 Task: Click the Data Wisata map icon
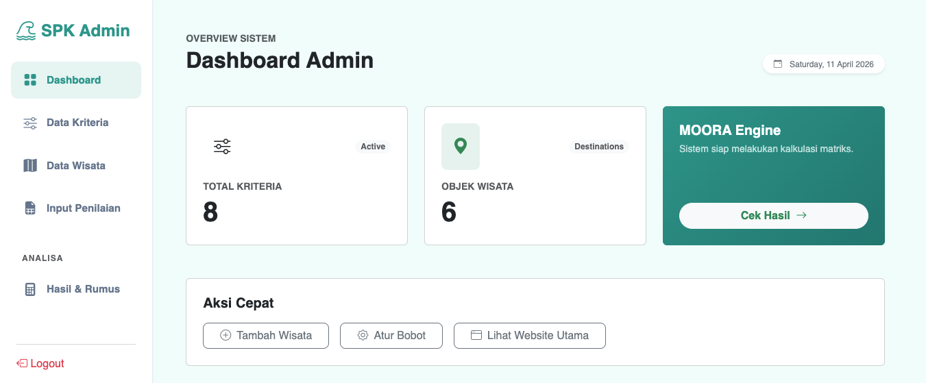click(x=30, y=166)
